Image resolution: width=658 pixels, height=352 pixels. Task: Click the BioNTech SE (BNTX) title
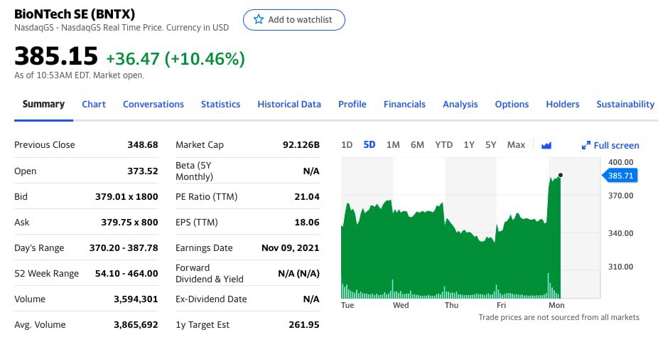pyautogui.click(x=75, y=14)
